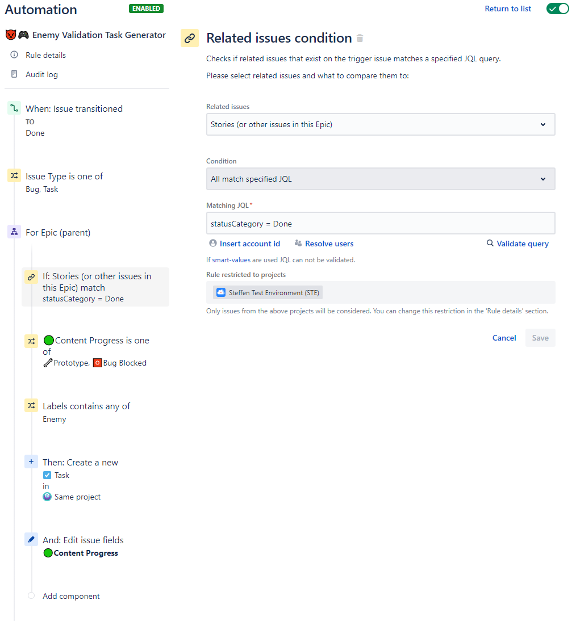The width and height of the screenshot is (576, 621).
Task: Open the Related issues dropdown
Action: click(x=381, y=124)
